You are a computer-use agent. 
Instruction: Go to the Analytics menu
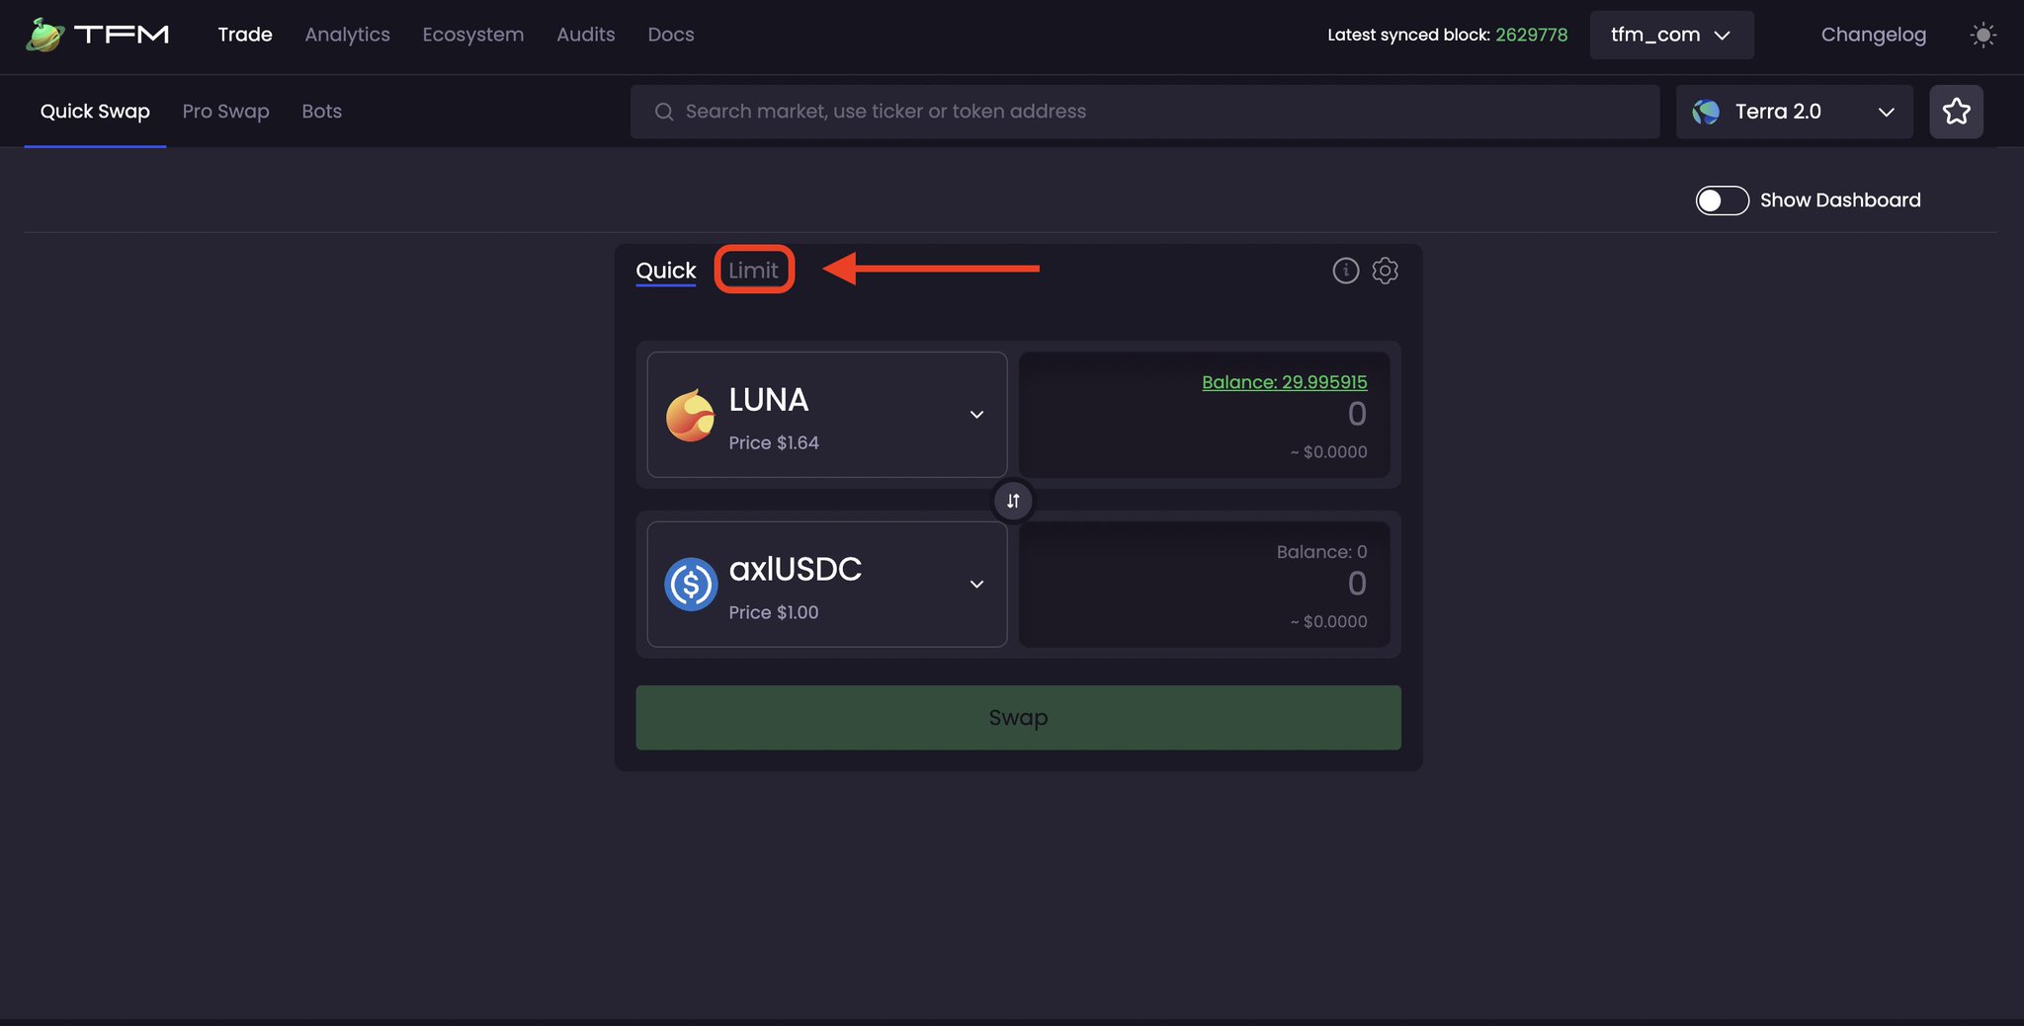tap(346, 35)
